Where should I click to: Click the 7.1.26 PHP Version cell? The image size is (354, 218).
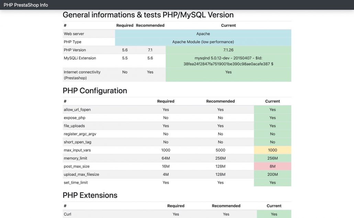[228, 50]
